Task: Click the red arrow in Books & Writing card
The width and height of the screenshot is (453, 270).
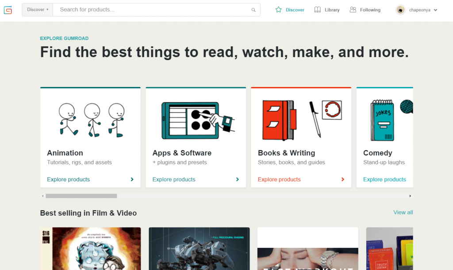Action: pos(343,179)
